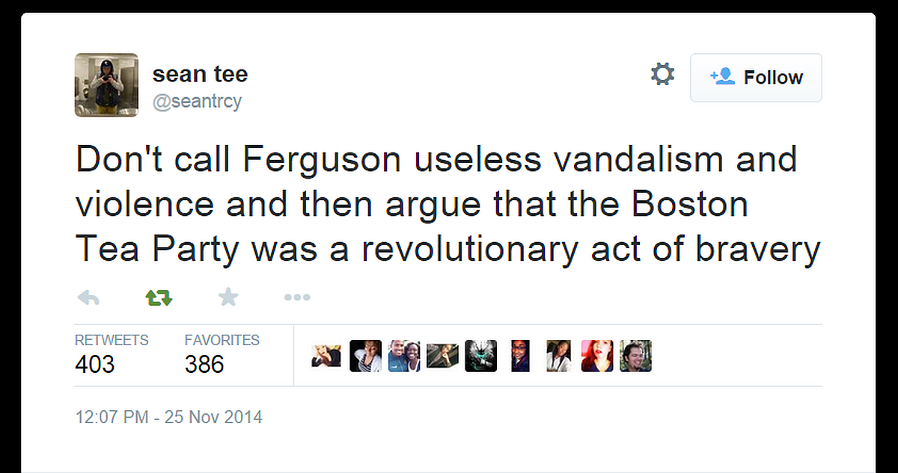
Task: Click the reply arrow icon
Action: pyautogui.click(x=88, y=298)
